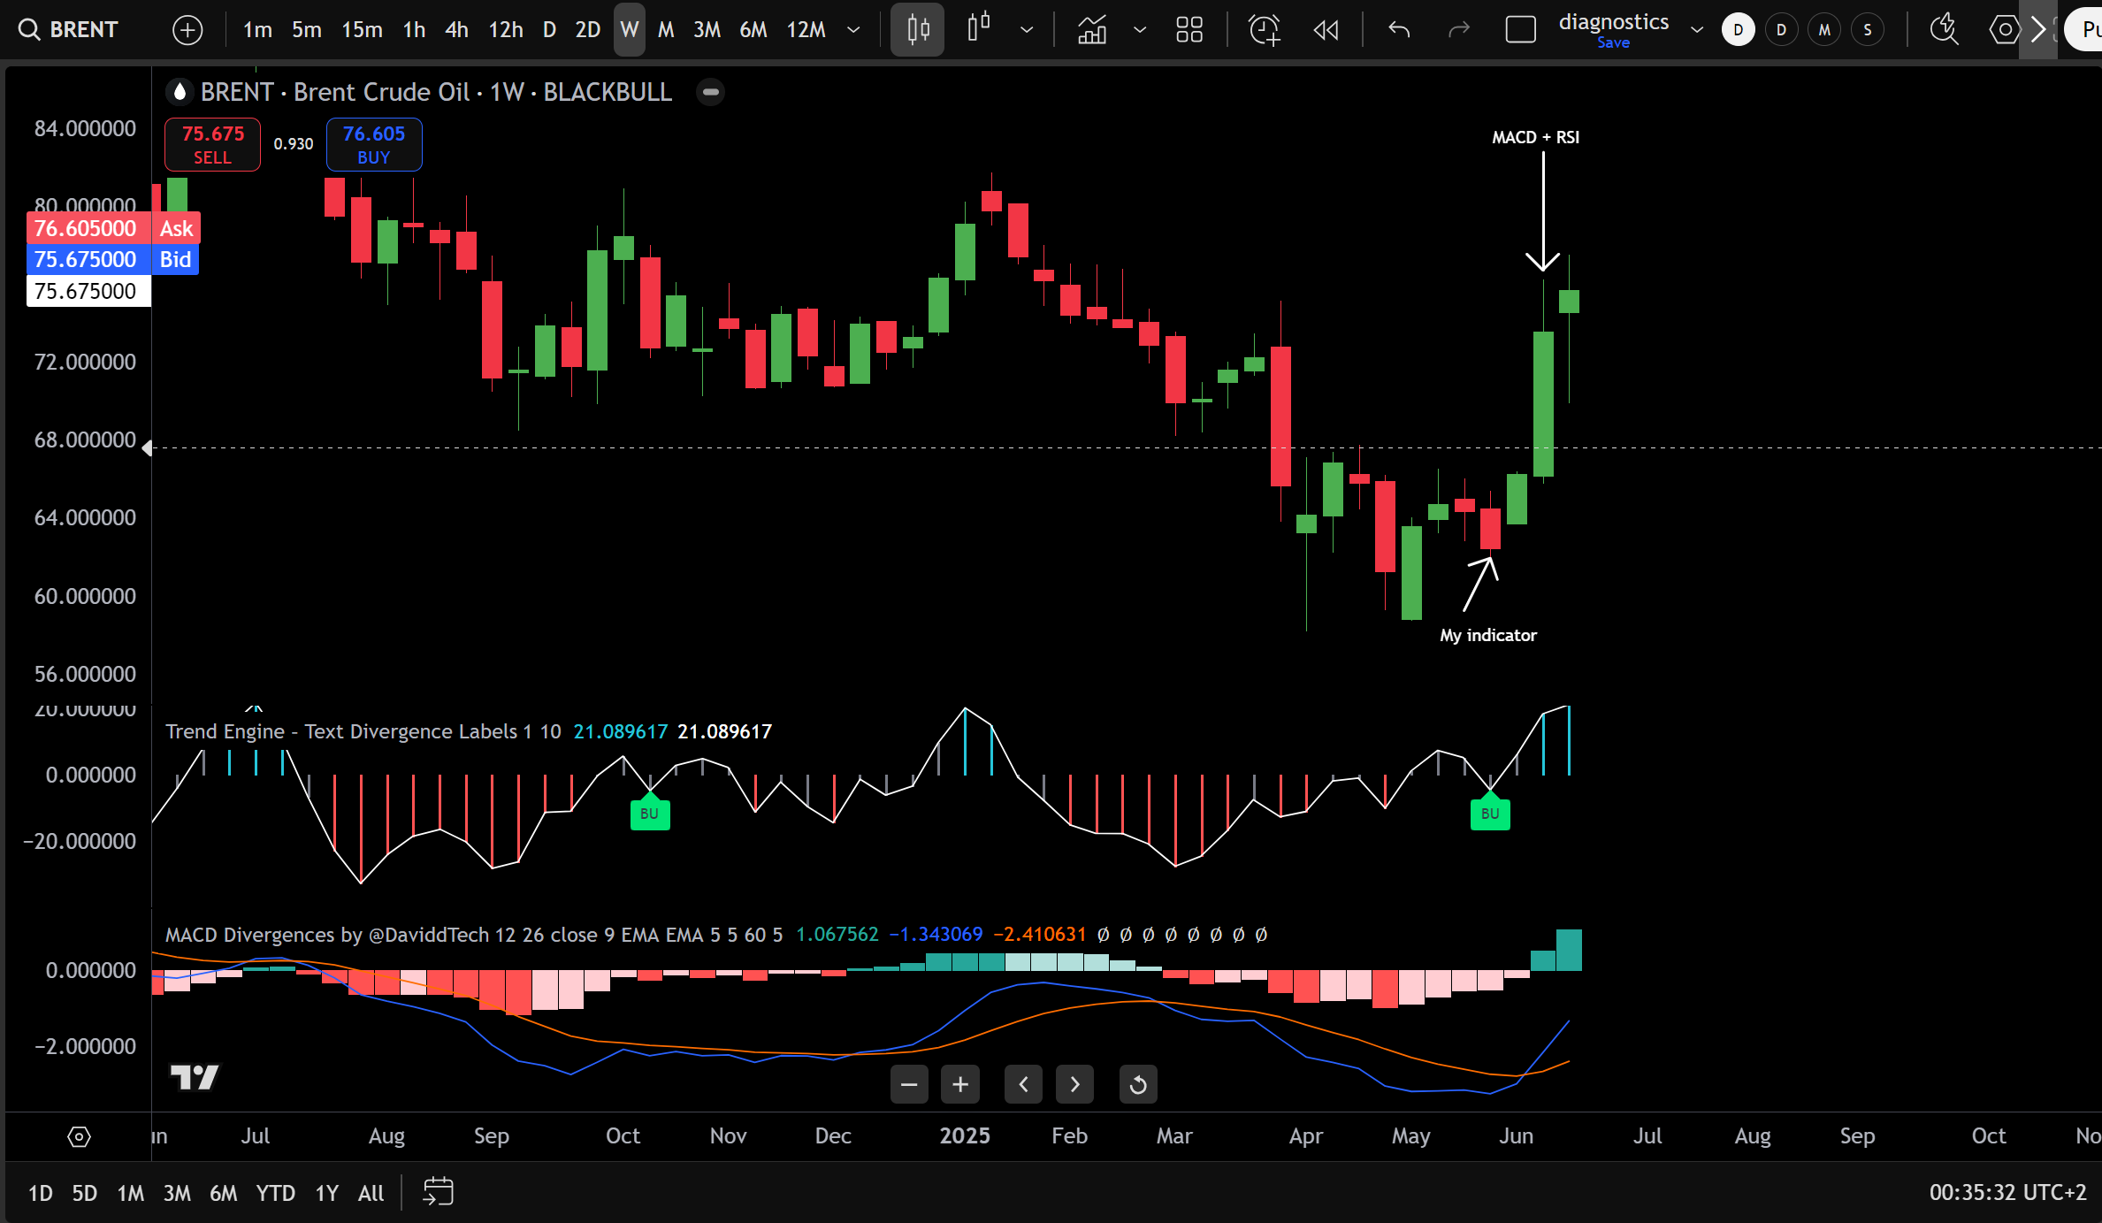The height and width of the screenshot is (1223, 2102).
Task: Open time axis settings gear icon
Action: click(79, 1136)
